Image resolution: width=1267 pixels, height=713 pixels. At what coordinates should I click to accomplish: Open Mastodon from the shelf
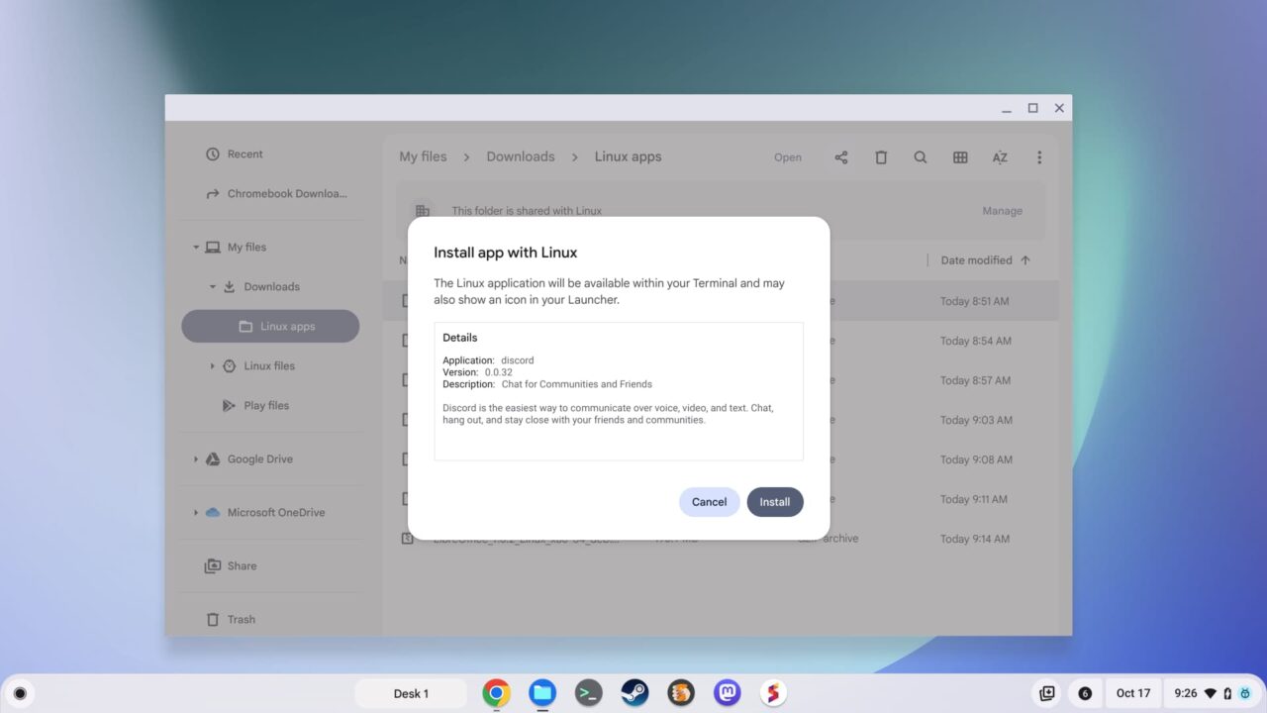coord(728,692)
